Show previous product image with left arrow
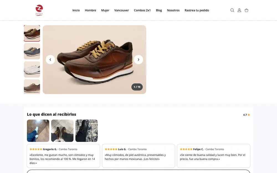The image size is (277, 173). [50, 60]
